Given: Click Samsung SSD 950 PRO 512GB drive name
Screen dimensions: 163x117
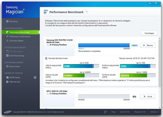Looking at the screenshot, I should 59,40.
